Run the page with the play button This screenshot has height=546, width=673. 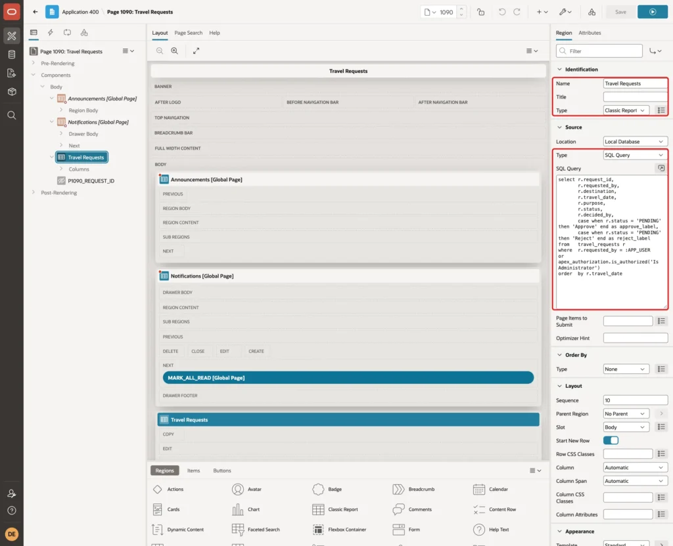coord(653,12)
